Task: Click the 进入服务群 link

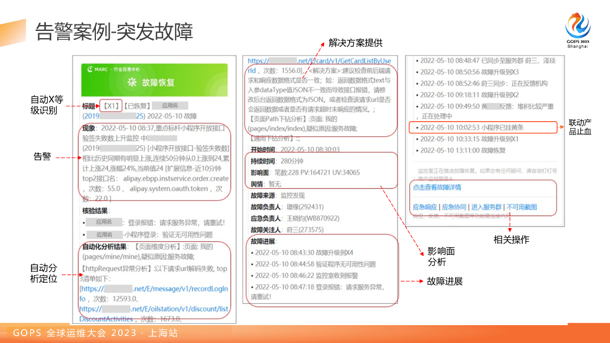Action: pos(486,207)
